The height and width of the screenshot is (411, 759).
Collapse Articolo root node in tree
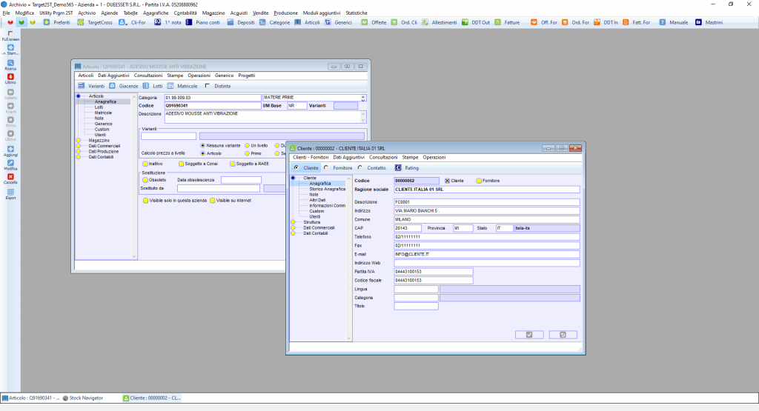(x=79, y=96)
